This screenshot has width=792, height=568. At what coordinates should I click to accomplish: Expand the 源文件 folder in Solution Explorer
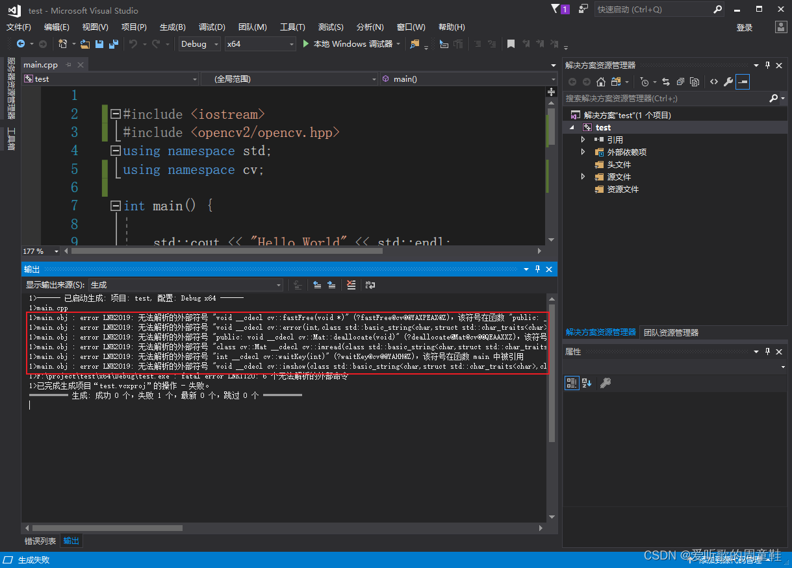click(x=583, y=176)
